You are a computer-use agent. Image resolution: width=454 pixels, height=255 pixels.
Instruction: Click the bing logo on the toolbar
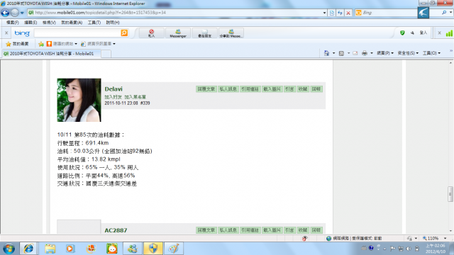pyautogui.click(x=22, y=33)
